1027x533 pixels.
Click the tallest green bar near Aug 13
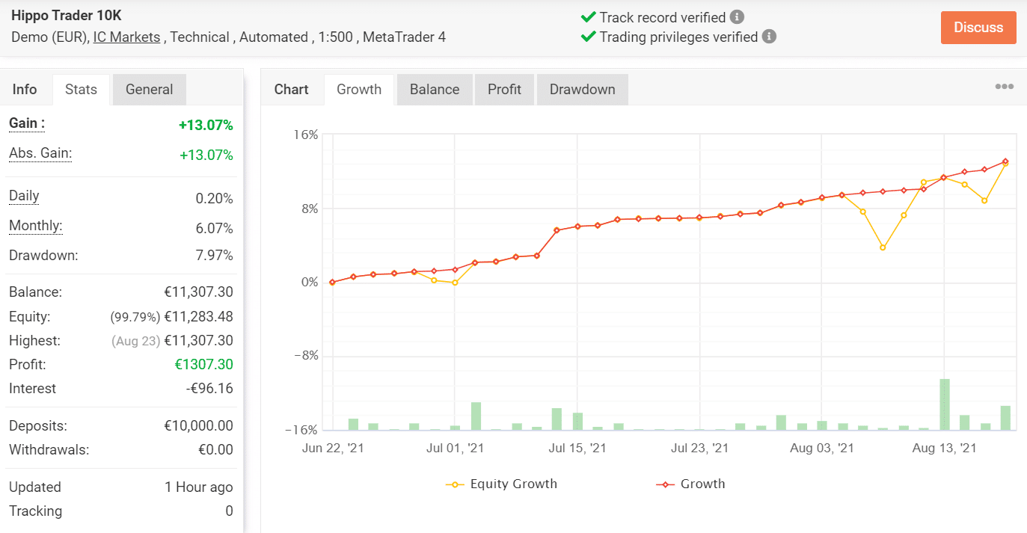945,404
